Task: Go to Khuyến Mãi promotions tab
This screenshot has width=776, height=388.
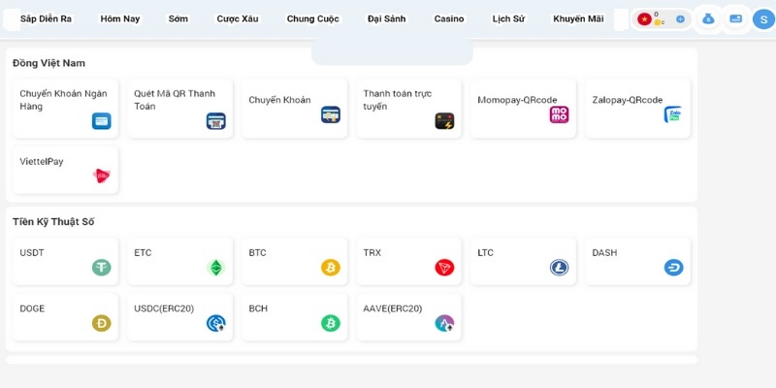Action: coord(578,18)
